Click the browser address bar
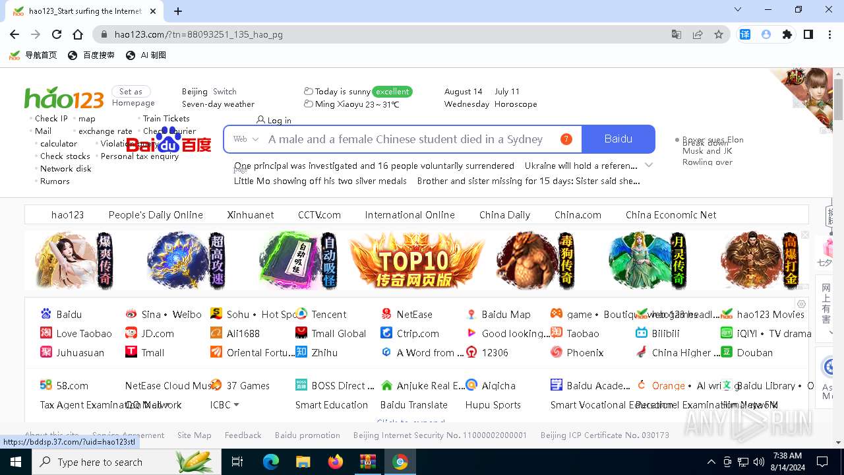 tap(389, 34)
